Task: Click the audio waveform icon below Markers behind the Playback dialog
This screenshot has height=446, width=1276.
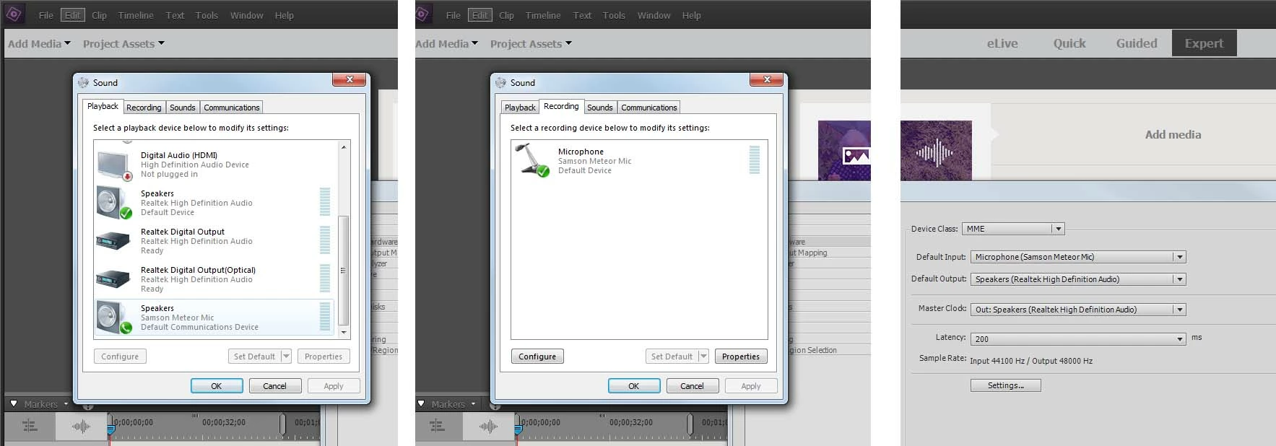Action: 81,427
